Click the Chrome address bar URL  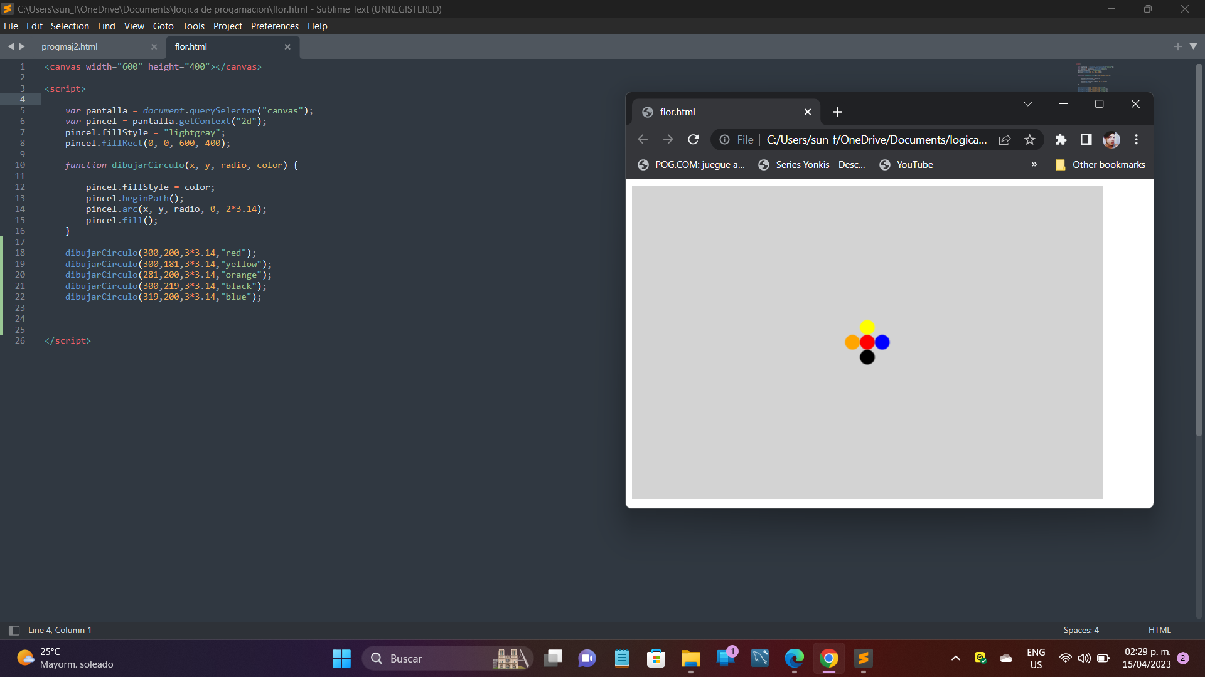tap(876, 140)
